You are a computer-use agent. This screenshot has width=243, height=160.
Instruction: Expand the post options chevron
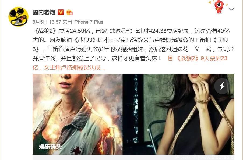(231, 9)
